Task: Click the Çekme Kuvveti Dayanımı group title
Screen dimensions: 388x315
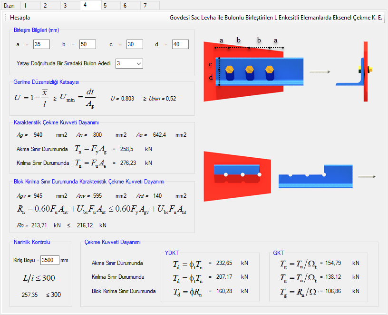Action: (x=113, y=242)
